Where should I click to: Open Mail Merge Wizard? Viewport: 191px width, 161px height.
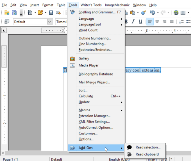pyautogui.click(x=94, y=82)
